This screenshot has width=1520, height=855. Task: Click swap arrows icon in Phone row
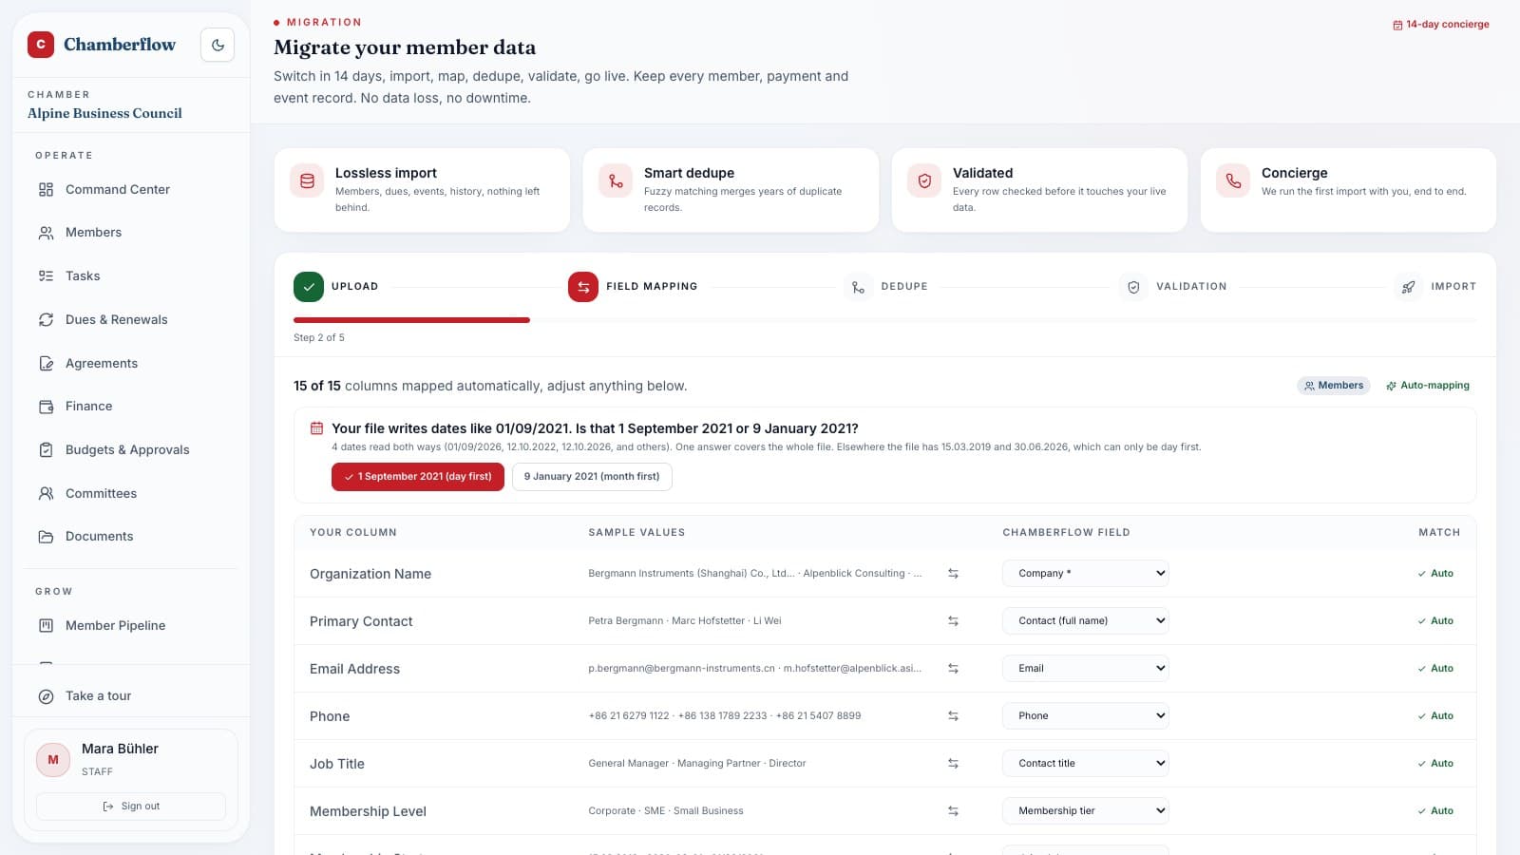coord(953,715)
